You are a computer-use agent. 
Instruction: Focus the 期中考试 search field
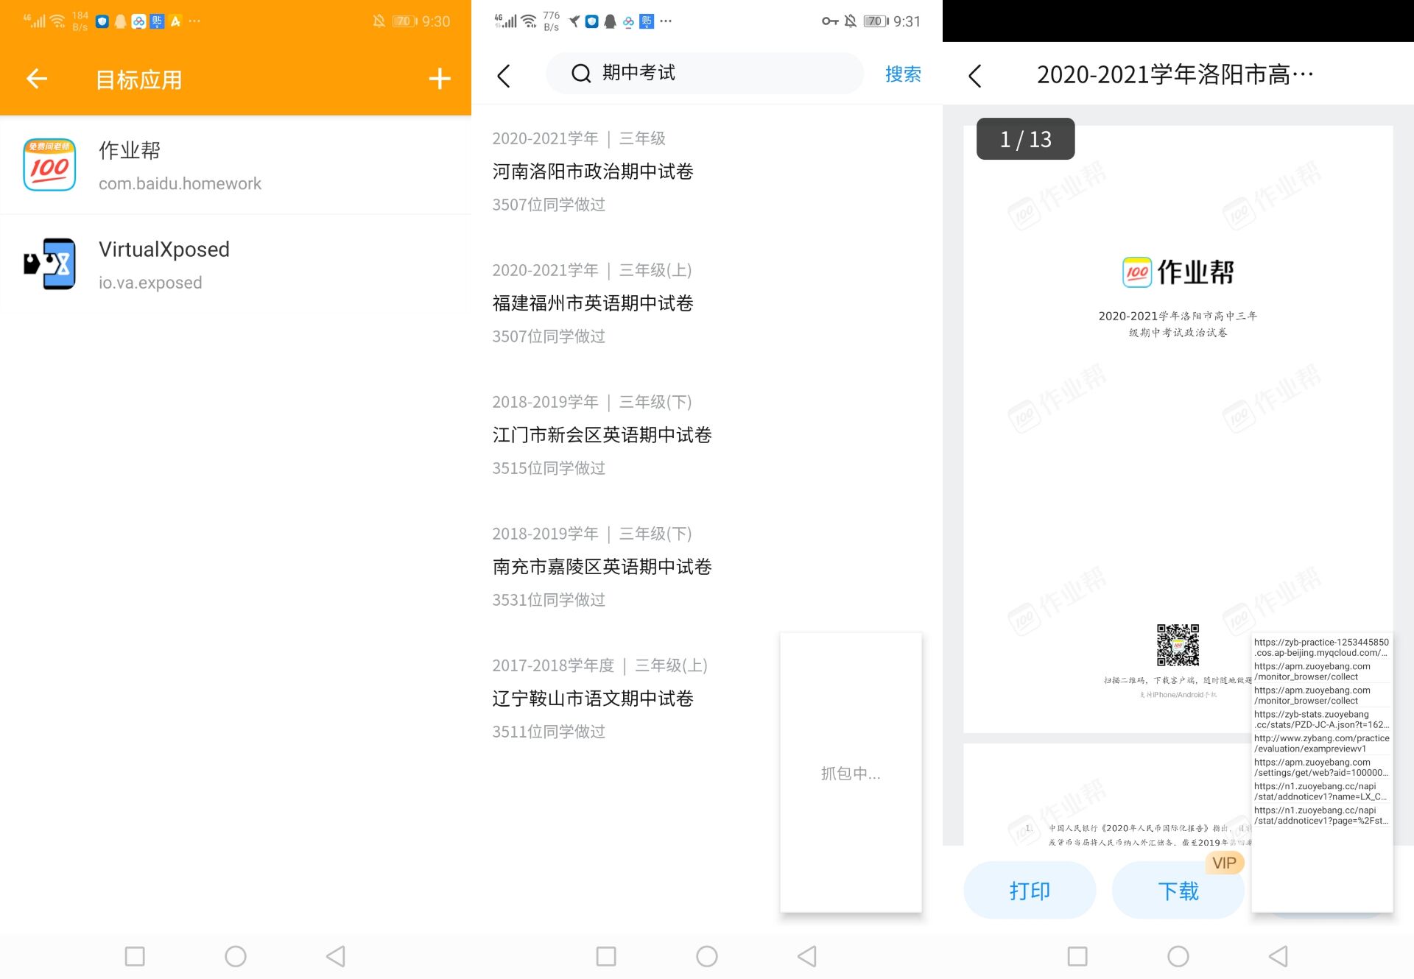pos(704,73)
